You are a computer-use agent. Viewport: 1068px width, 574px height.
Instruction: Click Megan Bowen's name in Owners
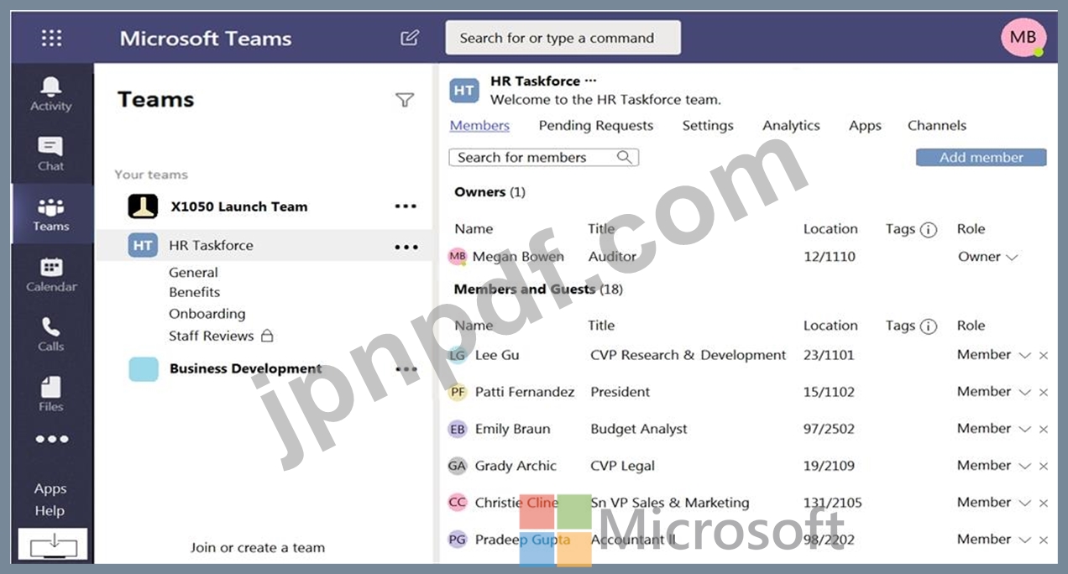coord(518,257)
